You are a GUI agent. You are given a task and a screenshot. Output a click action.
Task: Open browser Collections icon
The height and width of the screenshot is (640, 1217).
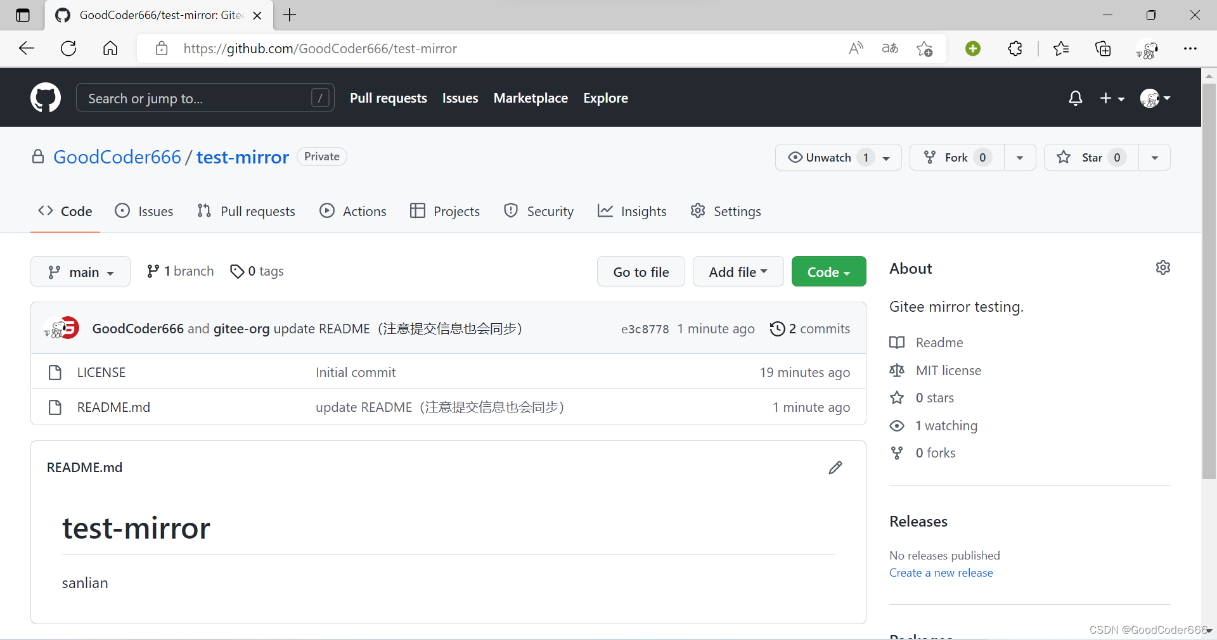click(x=1103, y=49)
